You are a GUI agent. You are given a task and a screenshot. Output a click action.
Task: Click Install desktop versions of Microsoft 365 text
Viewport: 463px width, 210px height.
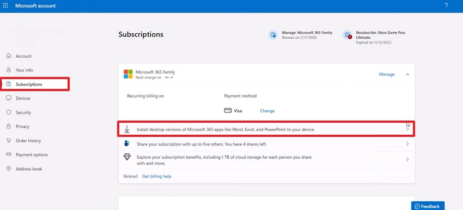[x=226, y=130]
